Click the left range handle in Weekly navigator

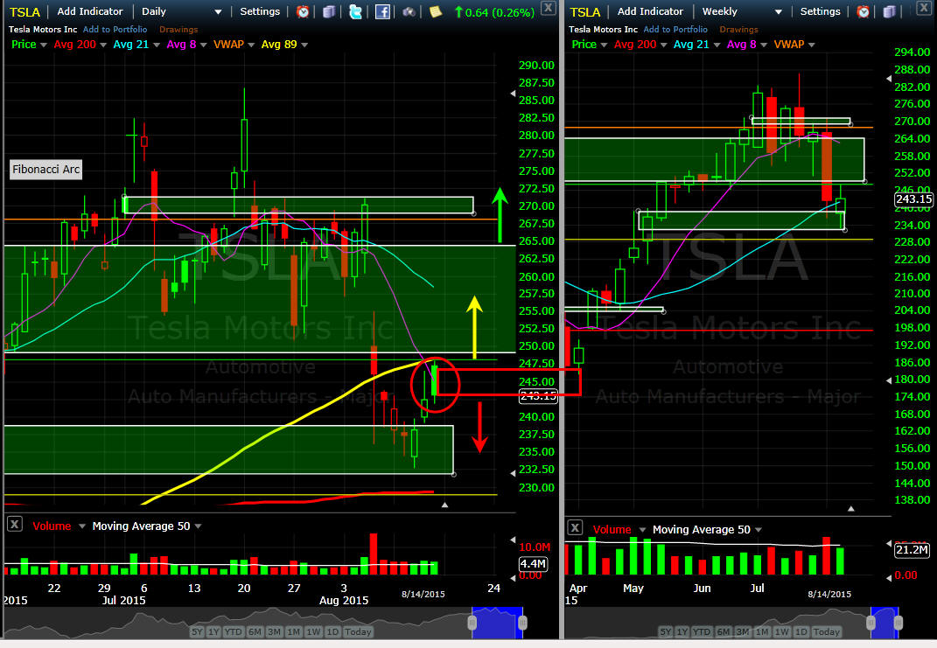click(871, 623)
